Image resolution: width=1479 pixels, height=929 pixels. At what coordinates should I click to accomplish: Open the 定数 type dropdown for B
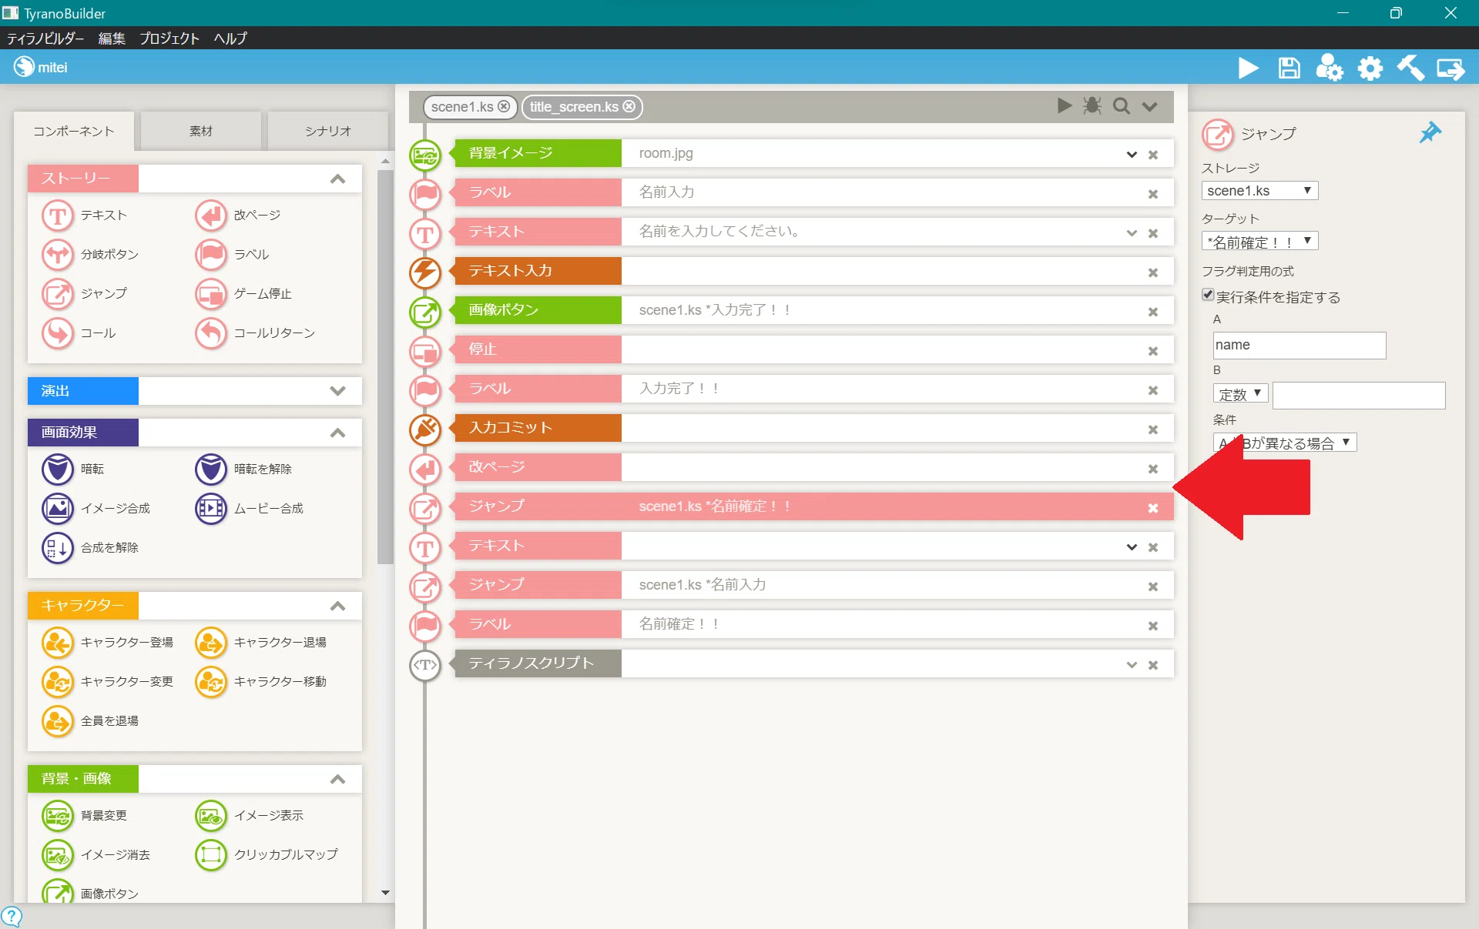pos(1240,394)
